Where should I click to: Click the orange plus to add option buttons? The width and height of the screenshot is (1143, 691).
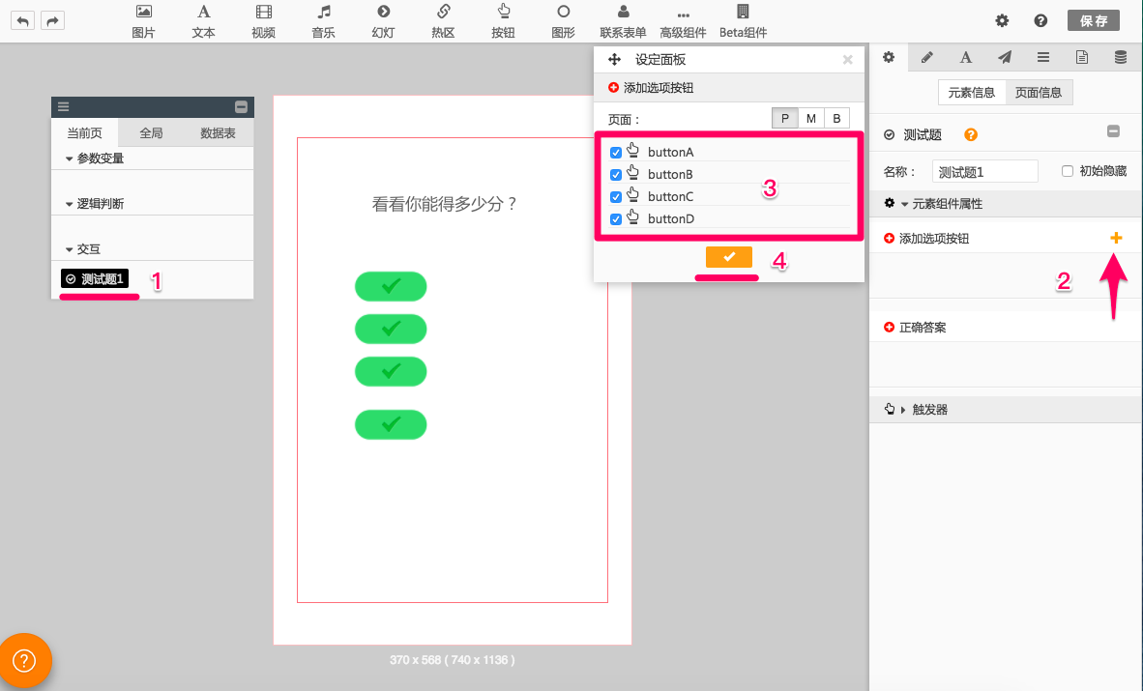click(x=1116, y=238)
